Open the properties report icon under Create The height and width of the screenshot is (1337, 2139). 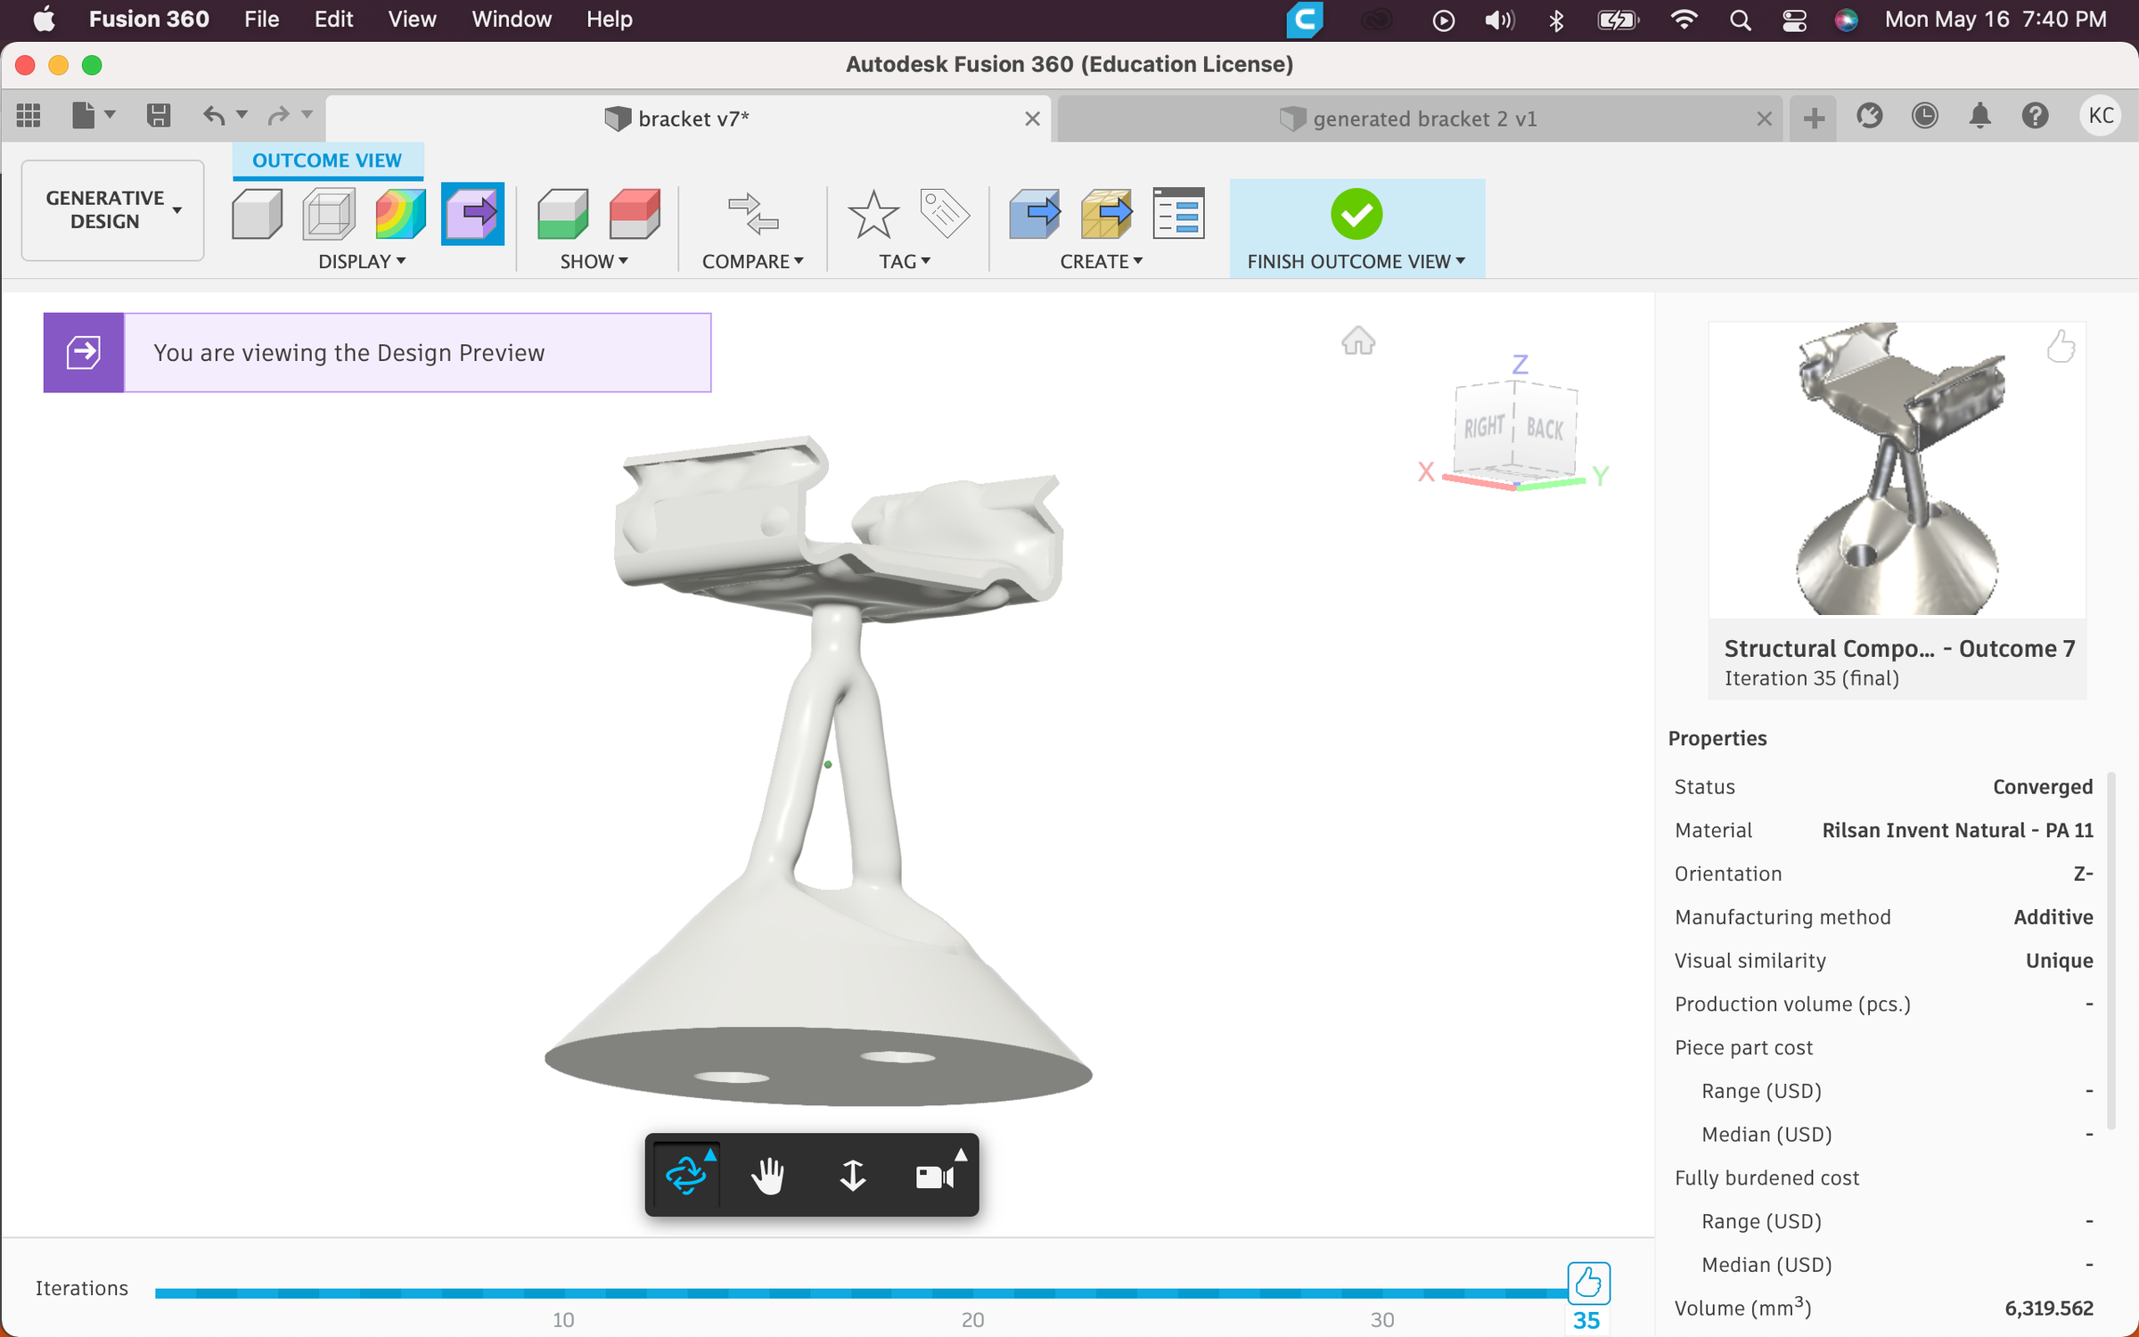[x=1178, y=214]
